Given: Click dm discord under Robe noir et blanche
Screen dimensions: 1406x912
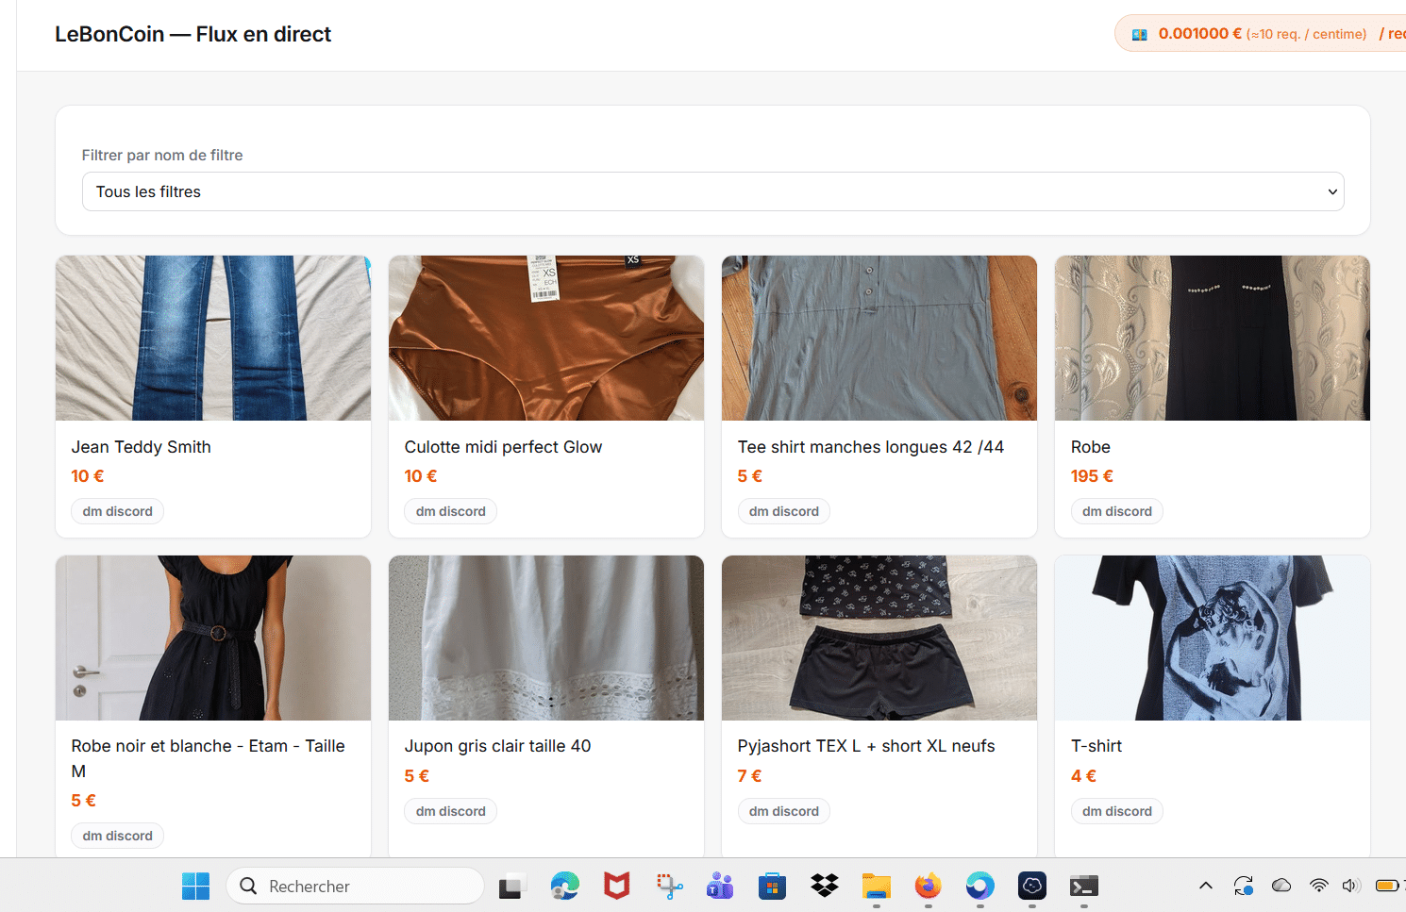Looking at the screenshot, I should click(117, 836).
